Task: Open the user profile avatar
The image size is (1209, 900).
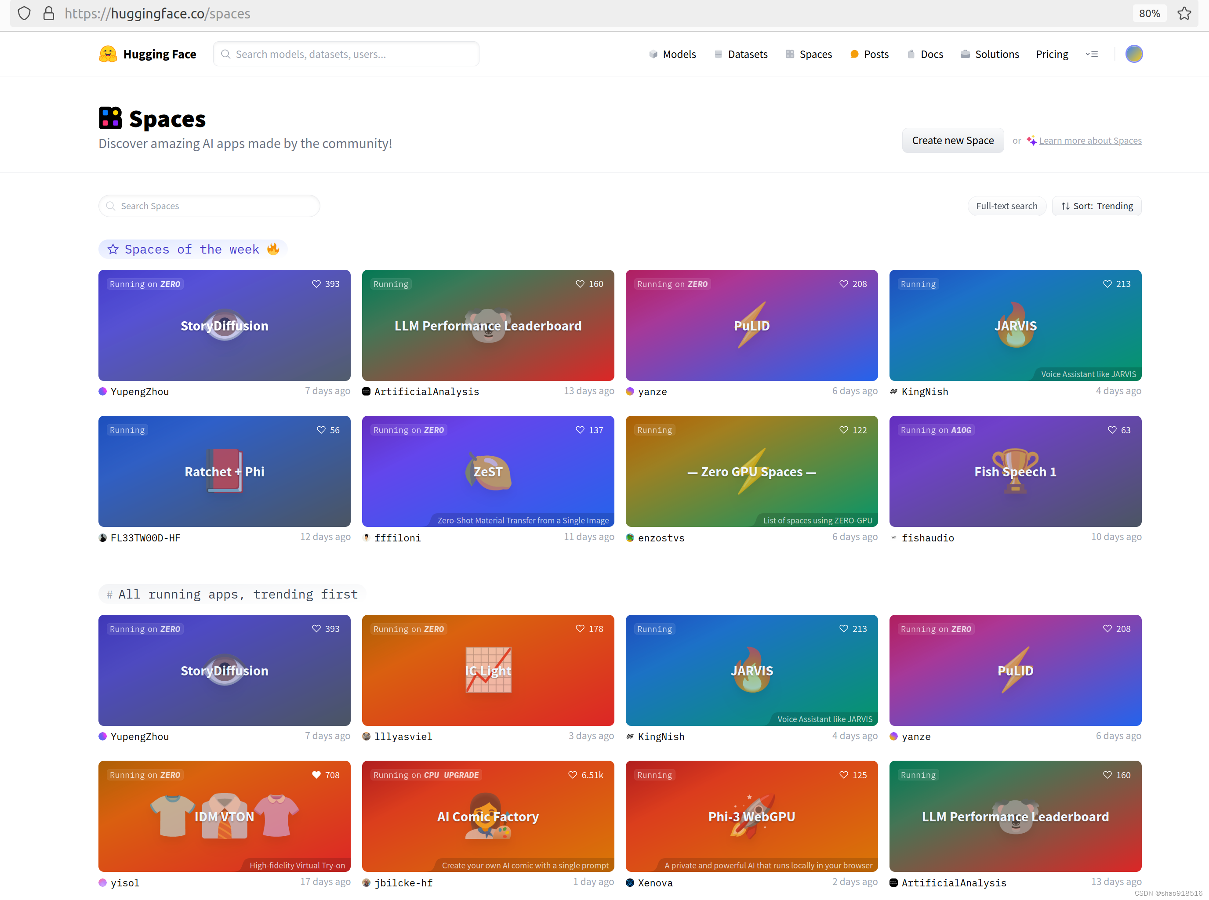Action: pyautogui.click(x=1134, y=54)
